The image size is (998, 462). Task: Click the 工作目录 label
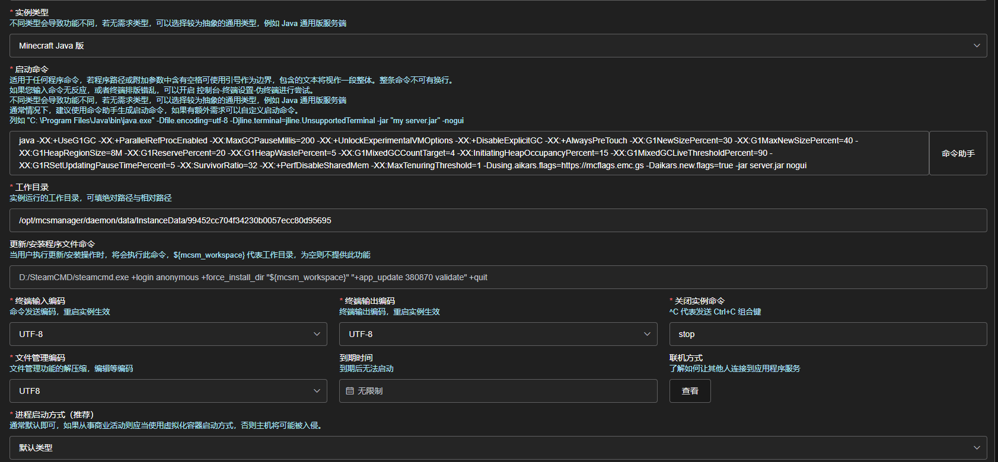[31, 187]
